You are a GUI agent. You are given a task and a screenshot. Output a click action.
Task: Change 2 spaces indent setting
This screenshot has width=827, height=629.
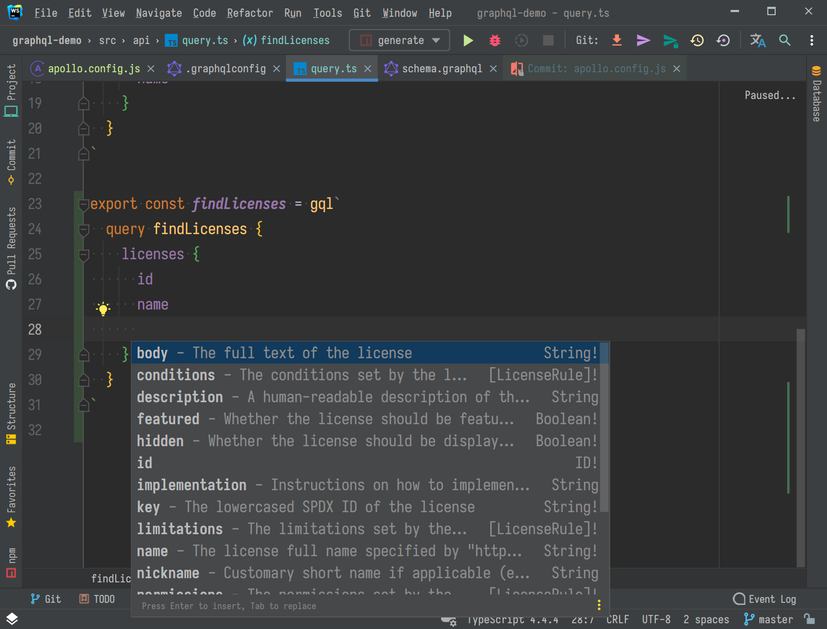(706, 619)
